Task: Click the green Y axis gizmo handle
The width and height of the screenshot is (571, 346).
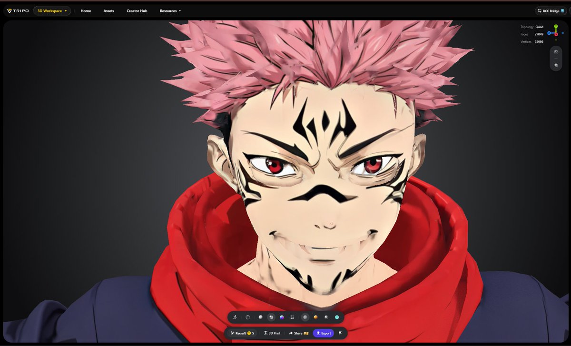Action: coord(556,26)
